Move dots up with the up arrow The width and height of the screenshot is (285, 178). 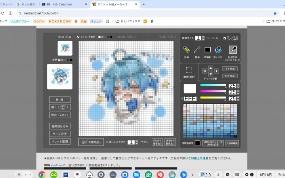[x=211, y=68]
